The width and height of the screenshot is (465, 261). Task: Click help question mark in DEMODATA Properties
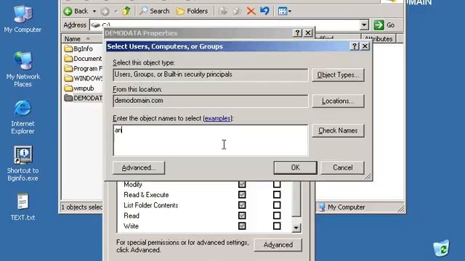tap(297, 33)
